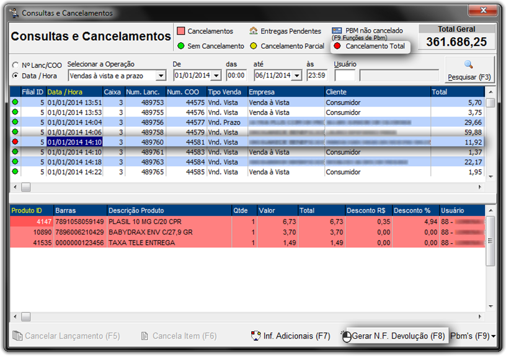
Task: Click green status dot of row 489761
Action: (15, 152)
